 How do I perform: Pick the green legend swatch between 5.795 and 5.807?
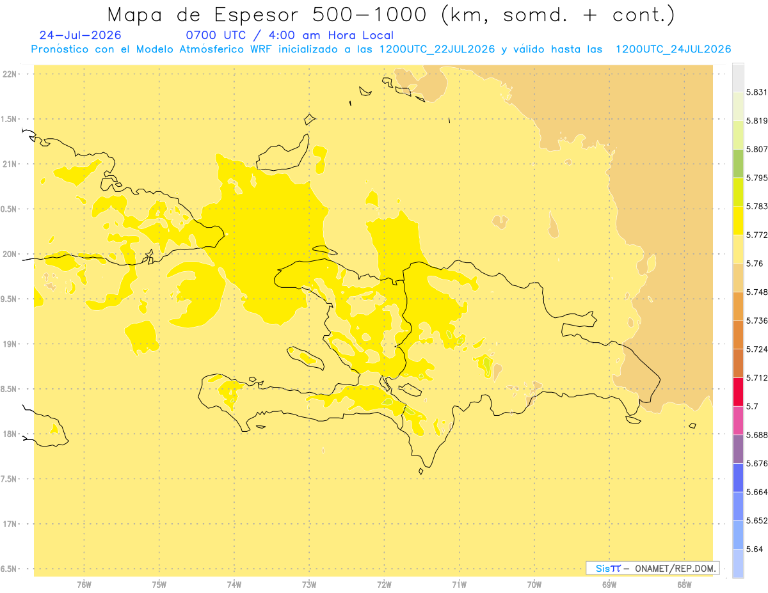tap(738, 163)
